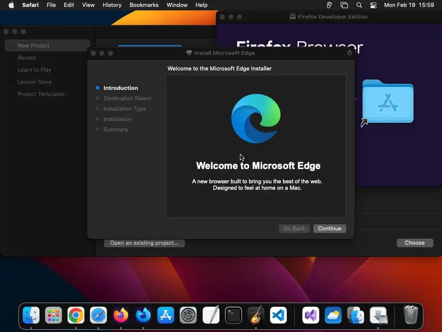The image size is (442, 332).
Task: Open Migration Assistant dock icon
Action: (356, 315)
